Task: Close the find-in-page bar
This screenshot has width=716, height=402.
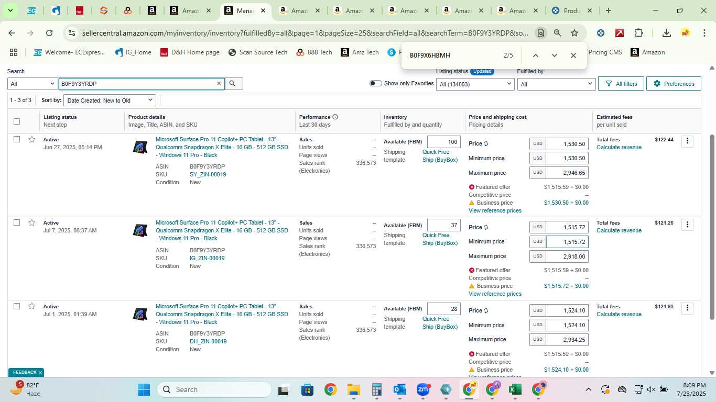Action: pyautogui.click(x=573, y=55)
